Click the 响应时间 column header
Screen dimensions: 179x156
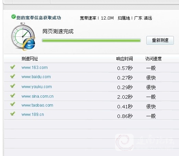tap(124, 59)
